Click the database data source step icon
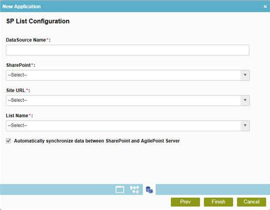This screenshot has width=270, height=210. tap(149, 190)
